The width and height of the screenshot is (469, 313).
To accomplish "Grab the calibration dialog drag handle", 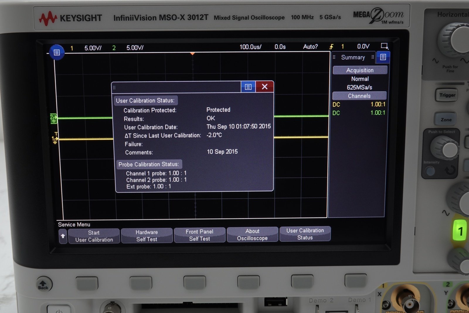I will pos(114,87).
